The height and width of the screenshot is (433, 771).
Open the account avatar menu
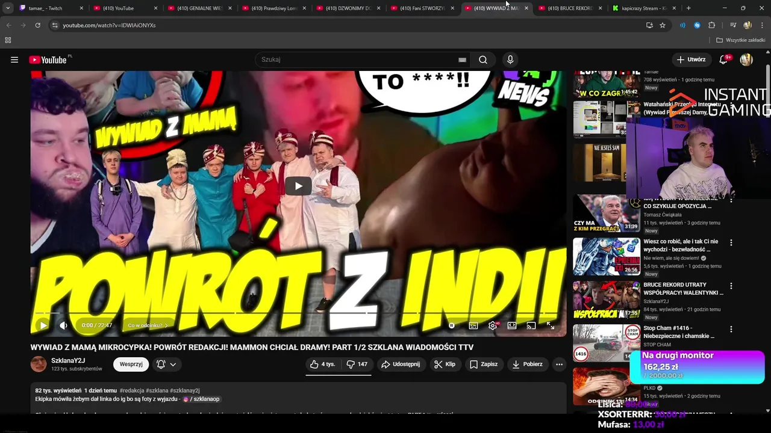click(x=746, y=60)
